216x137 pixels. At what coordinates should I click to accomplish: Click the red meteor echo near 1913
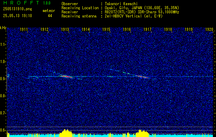(x=66, y=76)
